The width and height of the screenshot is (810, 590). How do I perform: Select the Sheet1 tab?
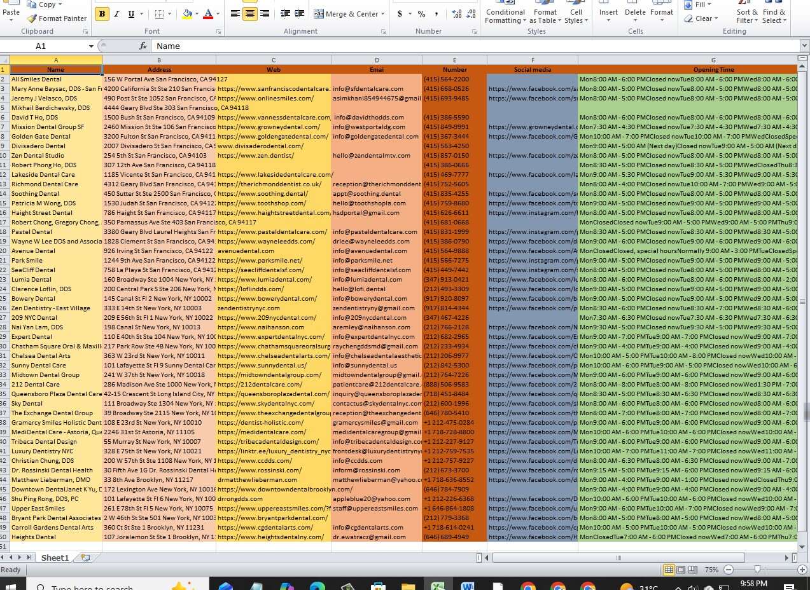click(x=54, y=558)
